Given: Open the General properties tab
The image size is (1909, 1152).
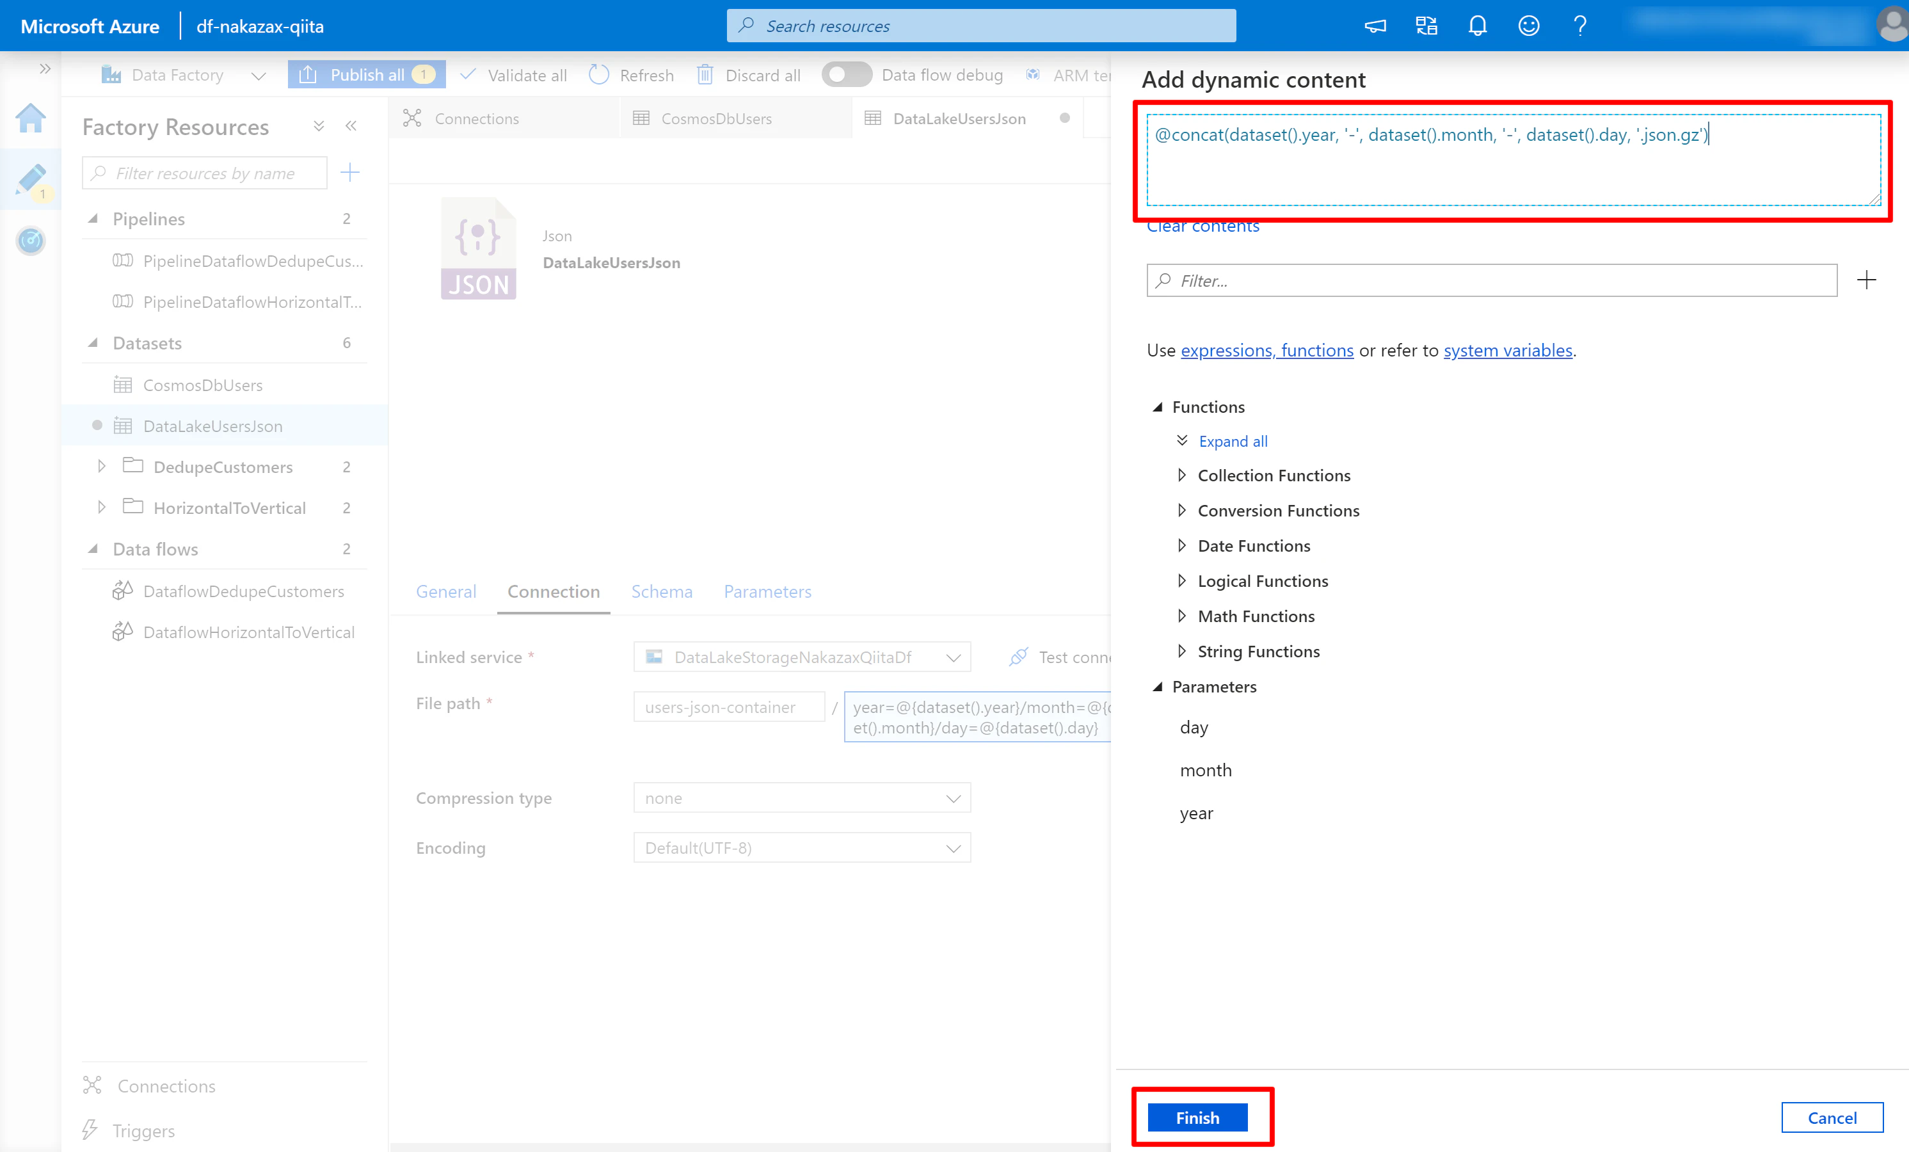Looking at the screenshot, I should click(x=446, y=591).
